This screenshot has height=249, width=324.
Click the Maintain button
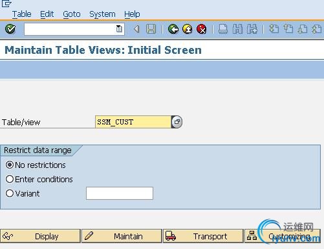pyautogui.click(x=122, y=236)
